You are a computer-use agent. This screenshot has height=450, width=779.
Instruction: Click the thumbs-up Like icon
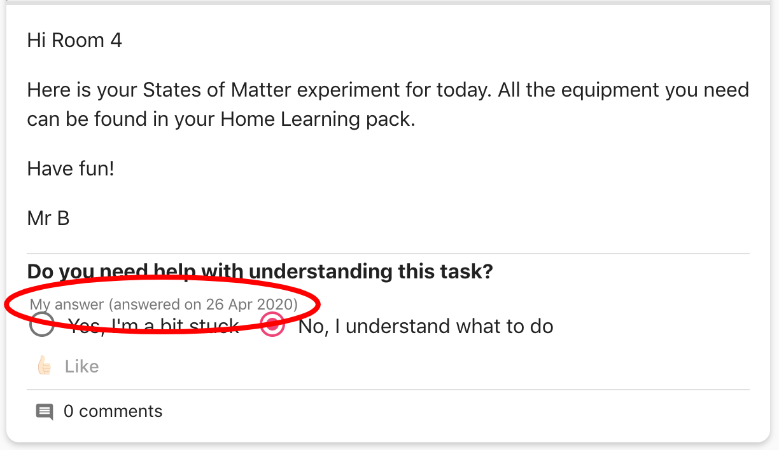point(44,366)
